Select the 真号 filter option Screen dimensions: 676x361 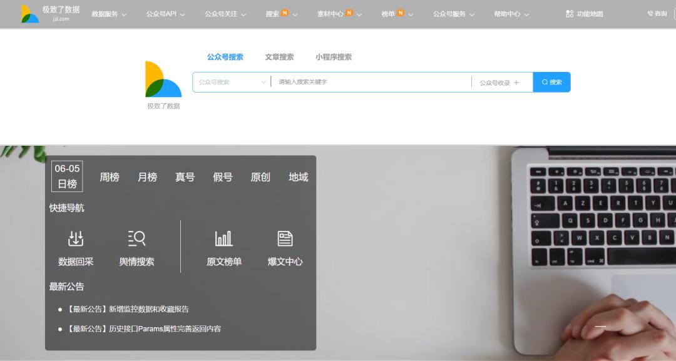185,176
